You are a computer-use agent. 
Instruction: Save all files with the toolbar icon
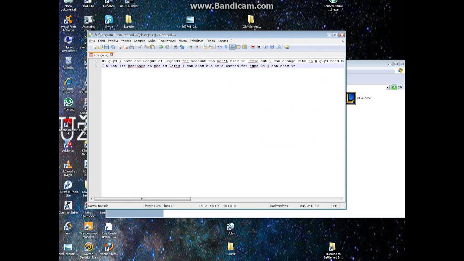point(113,47)
